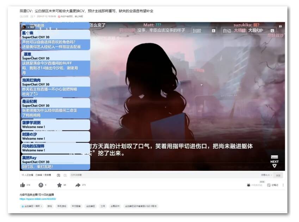Click the corner icon at video top right

click(x=280, y=26)
